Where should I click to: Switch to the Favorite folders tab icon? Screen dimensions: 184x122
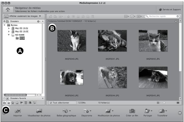tap(9, 103)
